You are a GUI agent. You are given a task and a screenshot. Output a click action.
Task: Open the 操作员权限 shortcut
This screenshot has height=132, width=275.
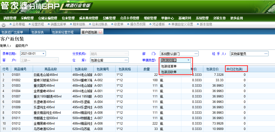(x=136, y=24)
